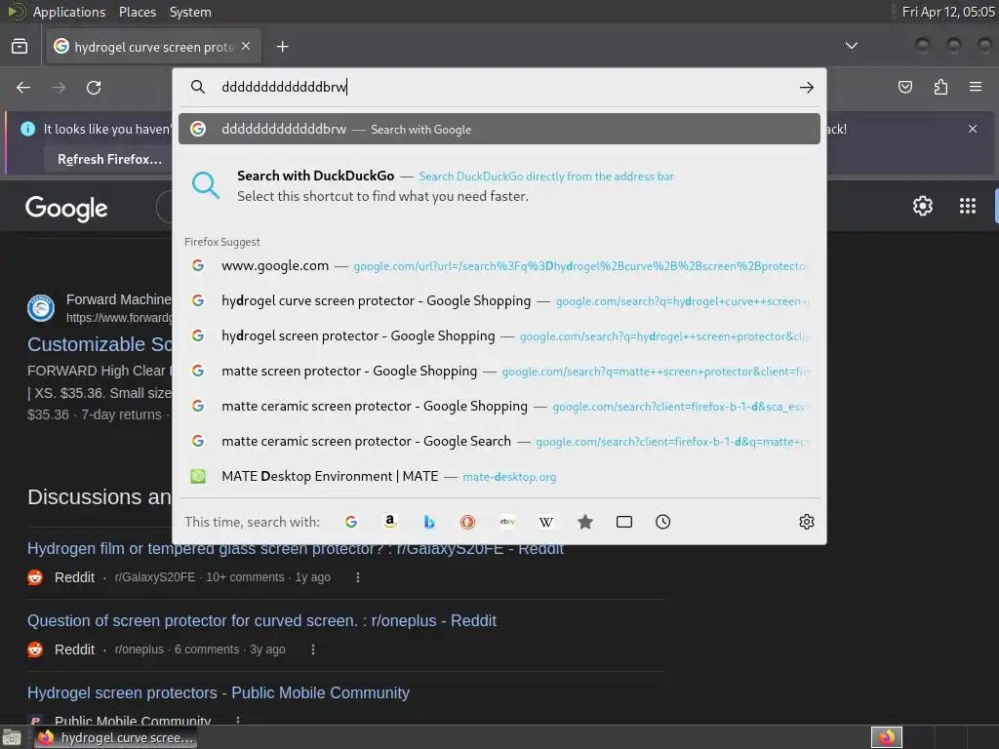This screenshot has height=749, width=999.
Task: Click the Google logo on the page
Action: pos(66,208)
